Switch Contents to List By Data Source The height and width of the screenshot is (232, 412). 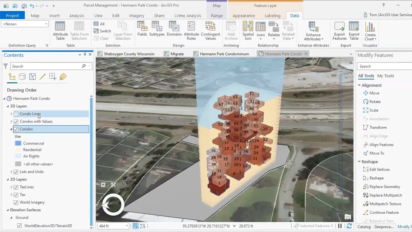22,77
